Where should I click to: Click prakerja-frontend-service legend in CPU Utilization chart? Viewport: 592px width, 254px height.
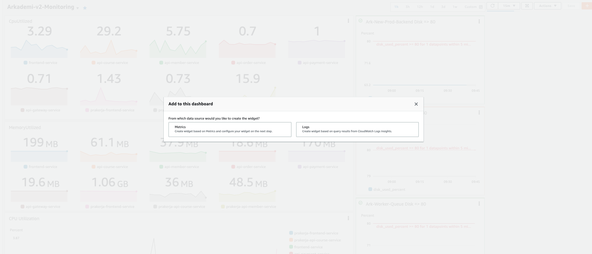tap(314, 233)
